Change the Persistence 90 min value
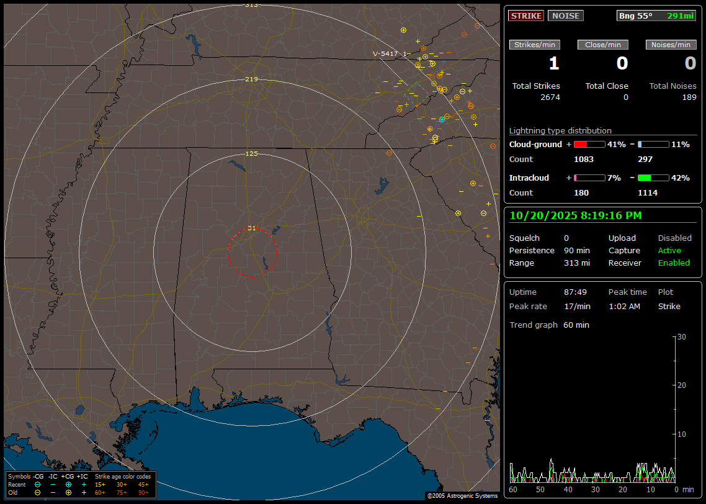Image resolution: width=706 pixels, height=504 pixels. point(578,250)
